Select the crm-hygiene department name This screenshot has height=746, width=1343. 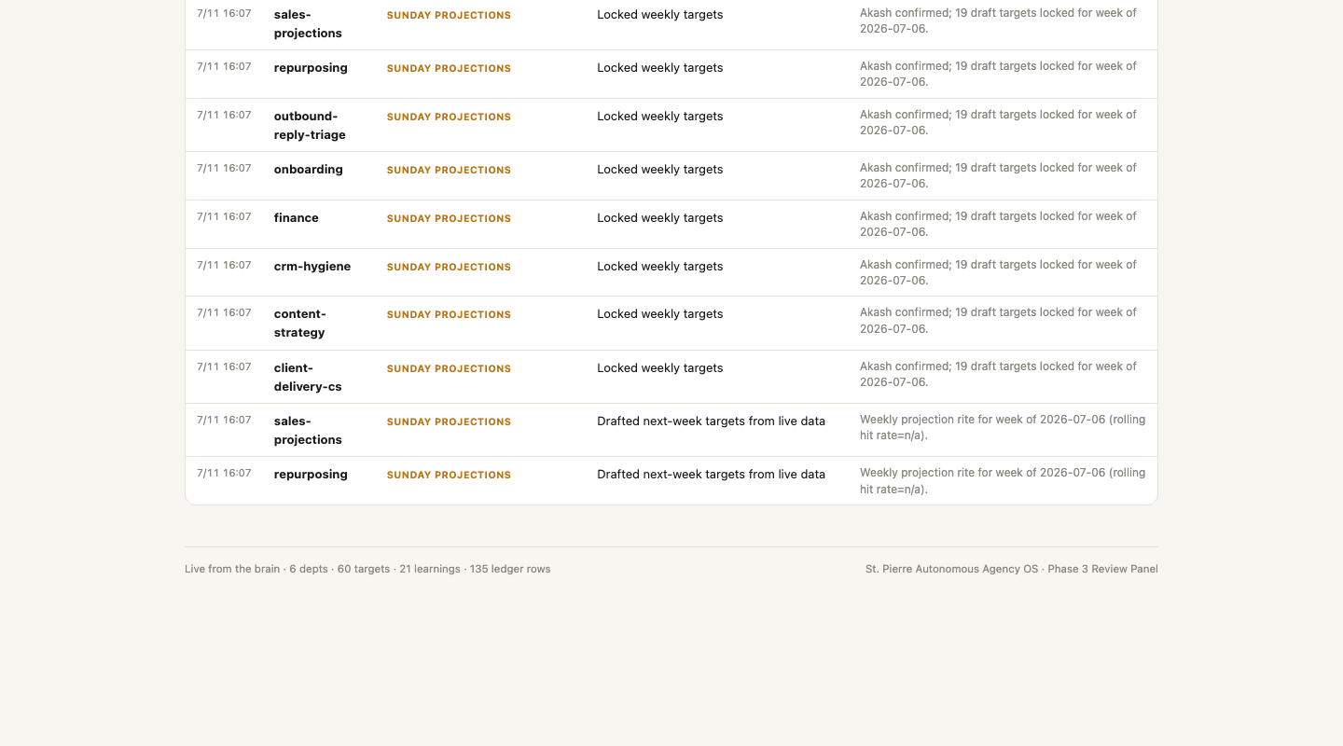click(312, 266)
